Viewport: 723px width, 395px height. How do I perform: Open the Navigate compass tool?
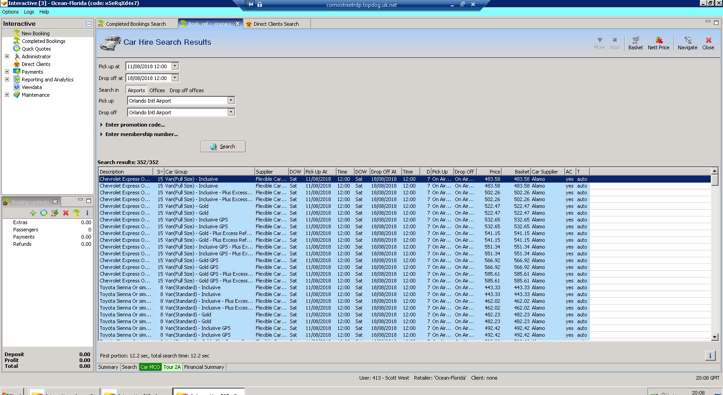pyautogui.click(x=687, y=41)
